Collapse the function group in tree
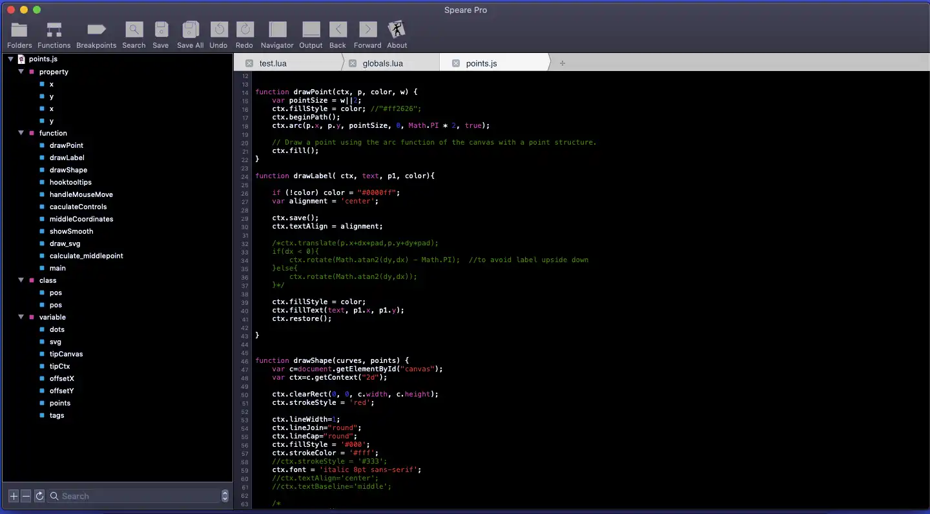930x514 pixels. (x=21, y=133)
